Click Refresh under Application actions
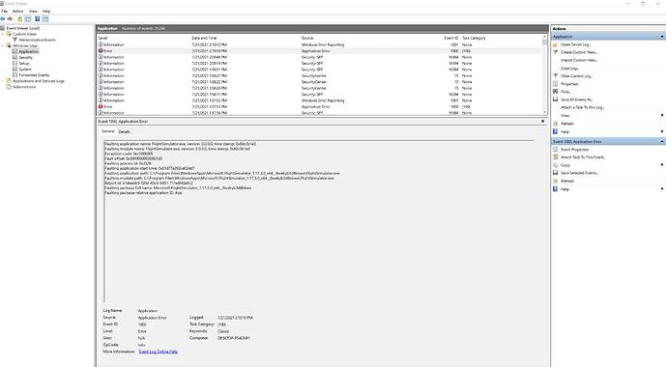 click(567, 124)
